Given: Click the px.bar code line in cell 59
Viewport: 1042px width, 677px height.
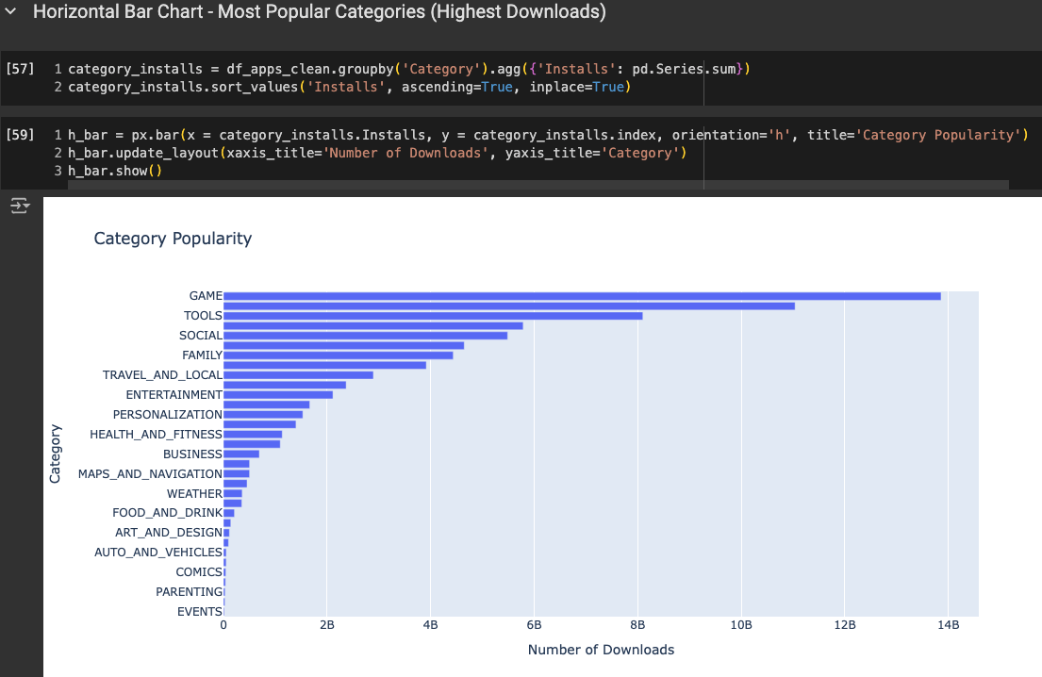Looking at the screenshot, I should [548, 135].
